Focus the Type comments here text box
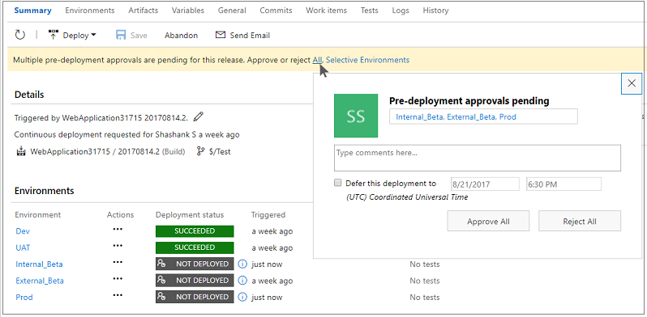 pos(478,158)
